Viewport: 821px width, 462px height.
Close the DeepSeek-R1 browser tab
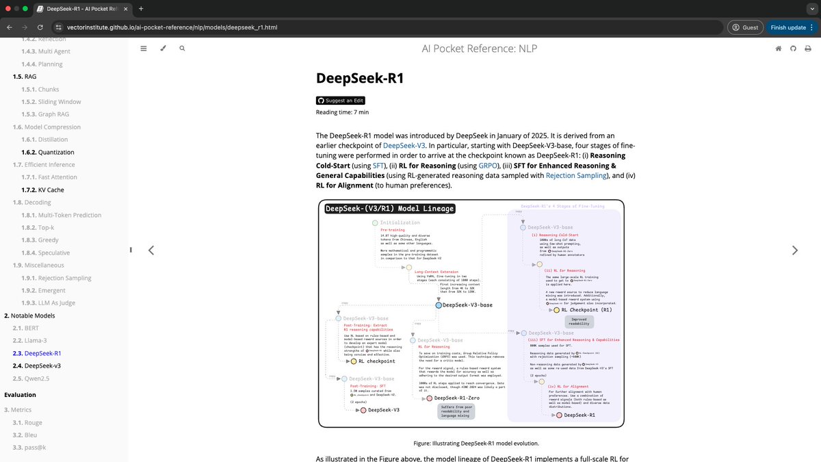click(x=125, y=9)
